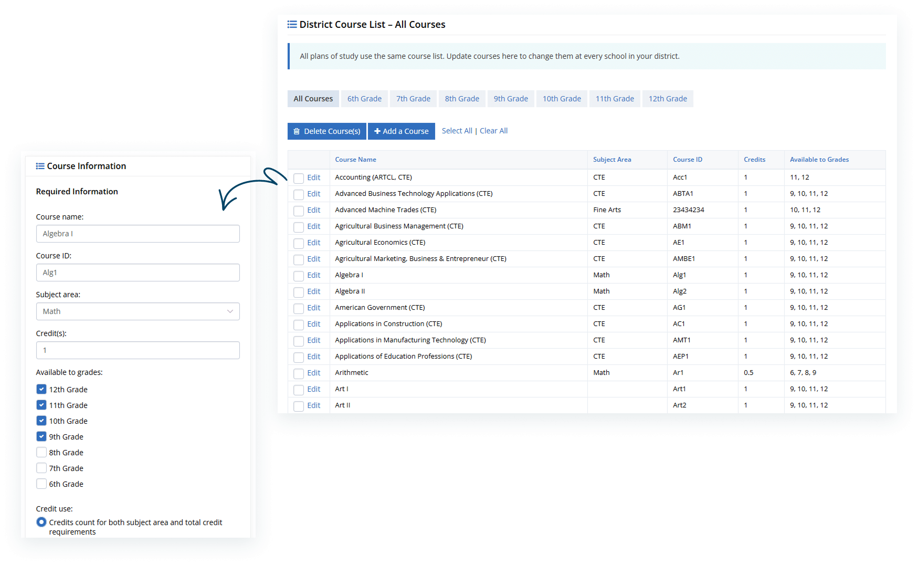
Task: Show the All Courses tab
Action: point(313,99)
